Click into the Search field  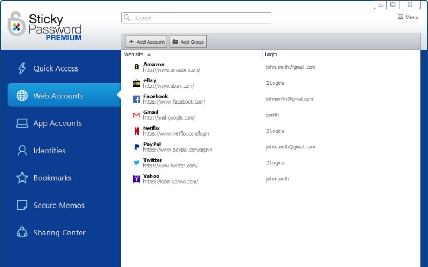point(197,18)
